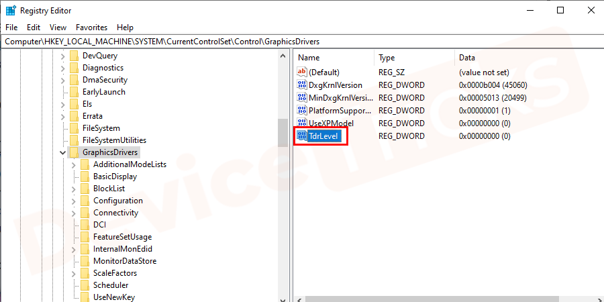604x302 pixels.
Task: Open the Edit menu
Action: (x=34, y=28)
